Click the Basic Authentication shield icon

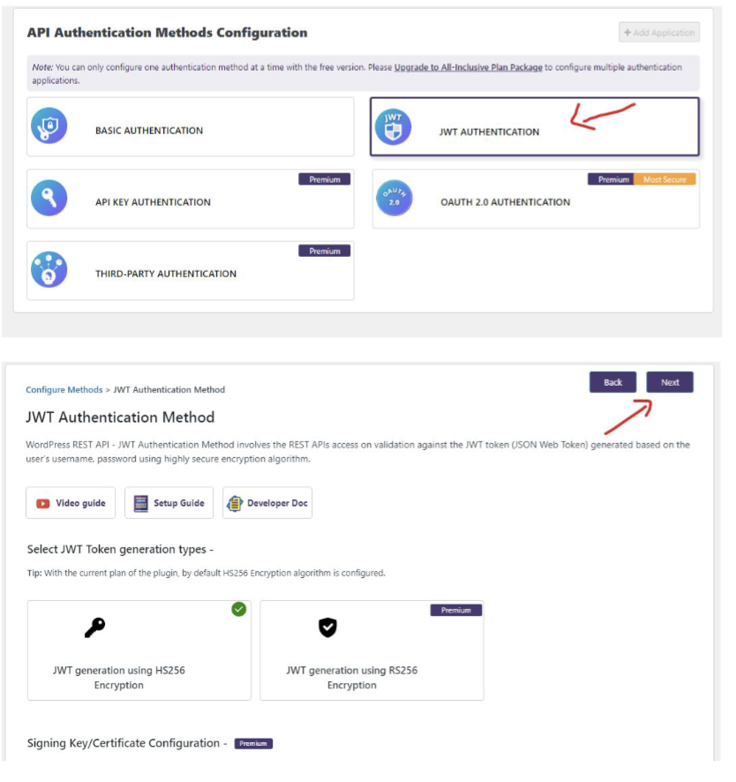[x=49, y=126]
